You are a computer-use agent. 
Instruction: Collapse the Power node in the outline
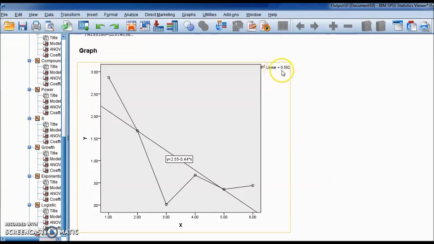click(x=29, y=90)
